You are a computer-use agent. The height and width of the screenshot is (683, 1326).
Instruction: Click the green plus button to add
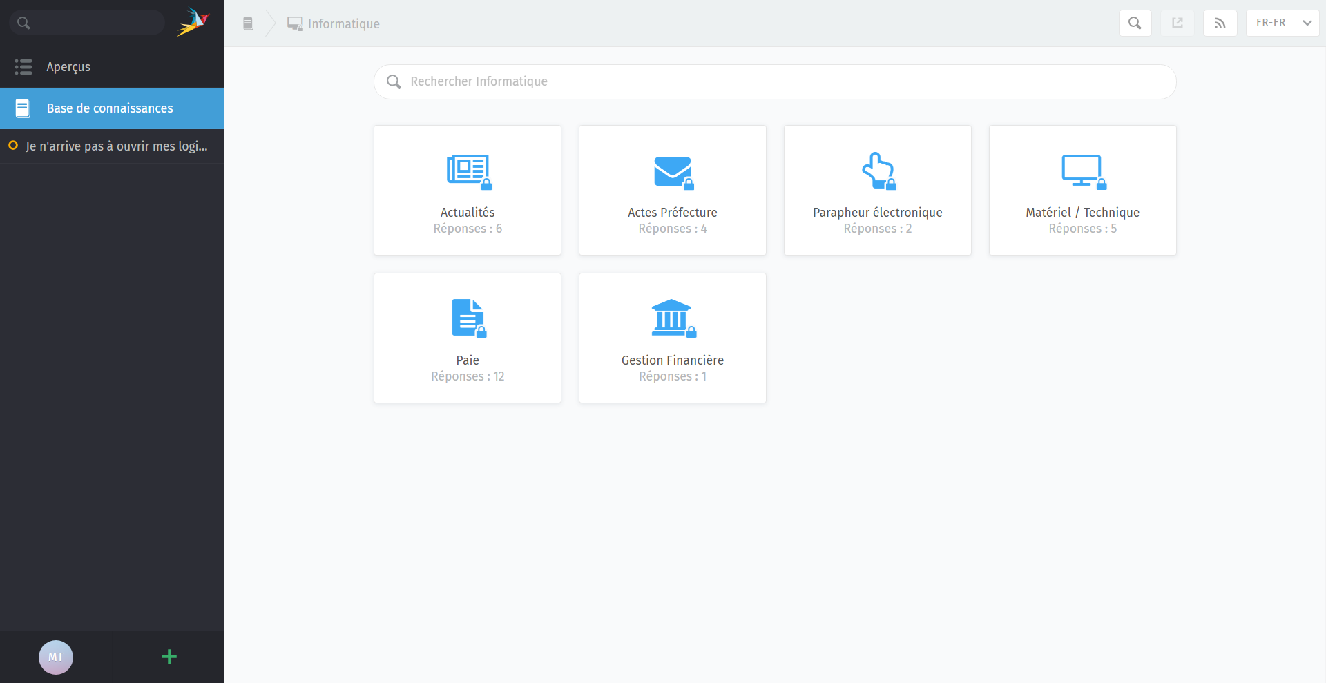169,657
